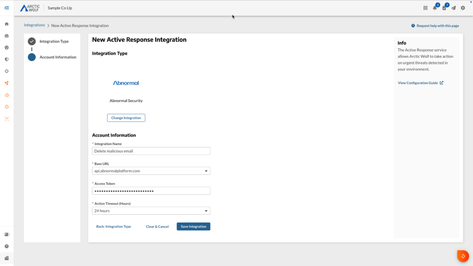Open the orange chat widget at bottom right
The height and width of the screenshot is (266, 473).
pyautogui.click(x=462, y=256)
